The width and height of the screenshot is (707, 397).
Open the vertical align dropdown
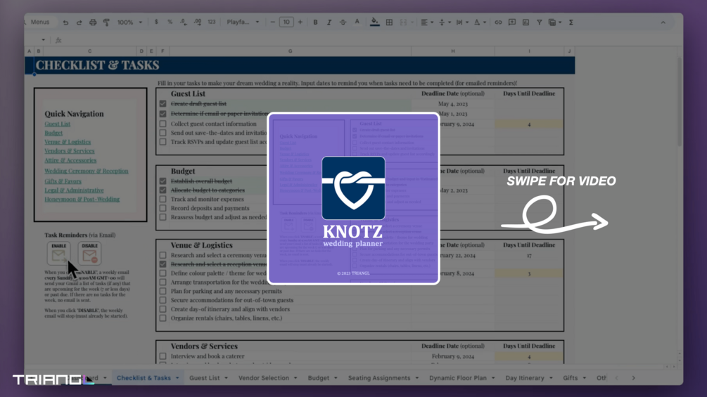[x=444, y=22]
